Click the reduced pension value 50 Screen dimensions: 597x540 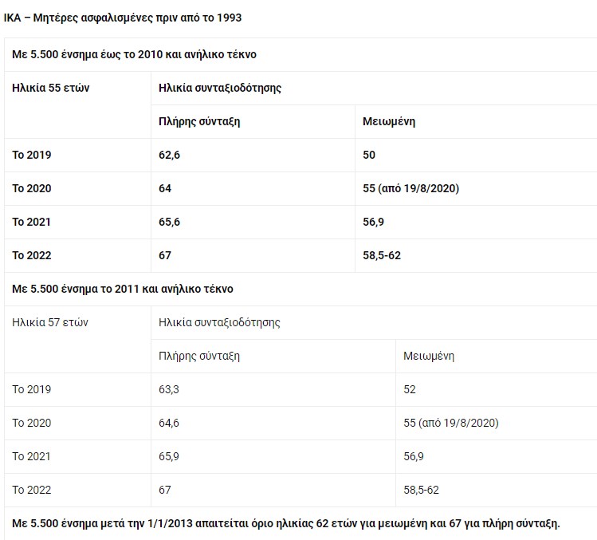click(x=369, y=155)
